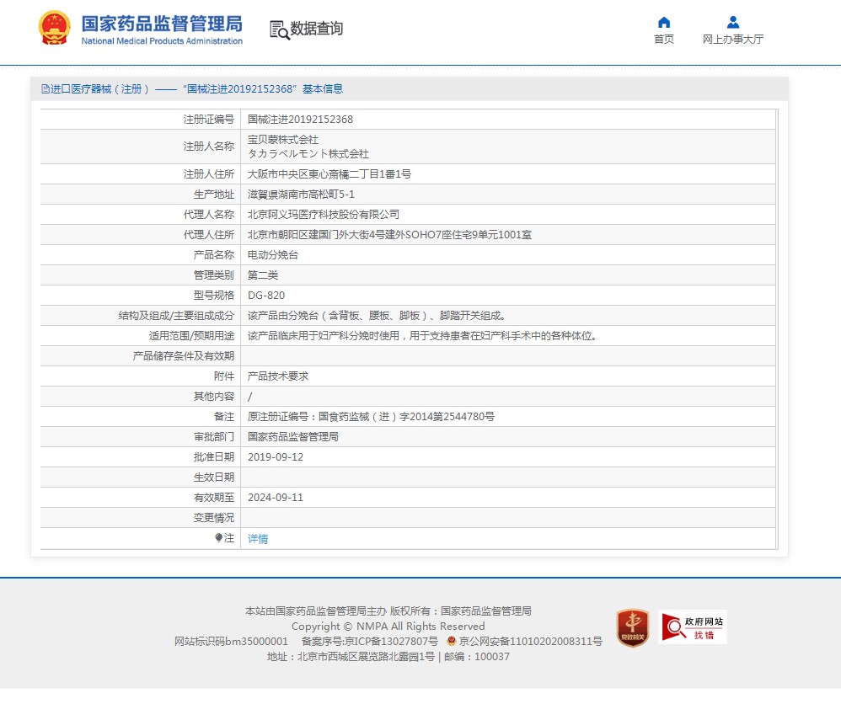Open the 详情 link

258,538
